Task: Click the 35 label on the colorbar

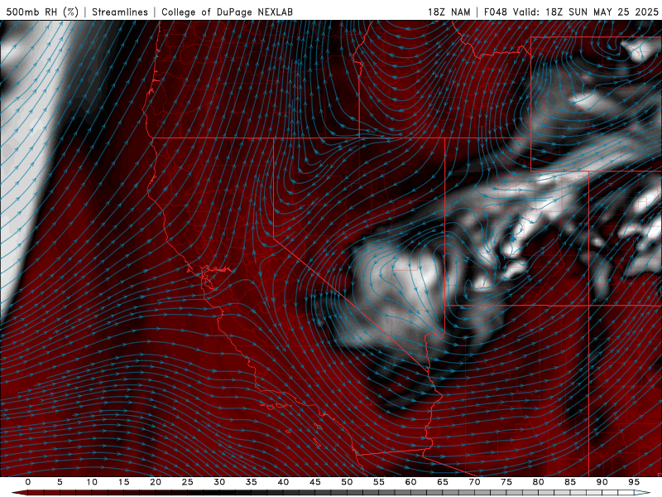Action: tap(251, 482)
